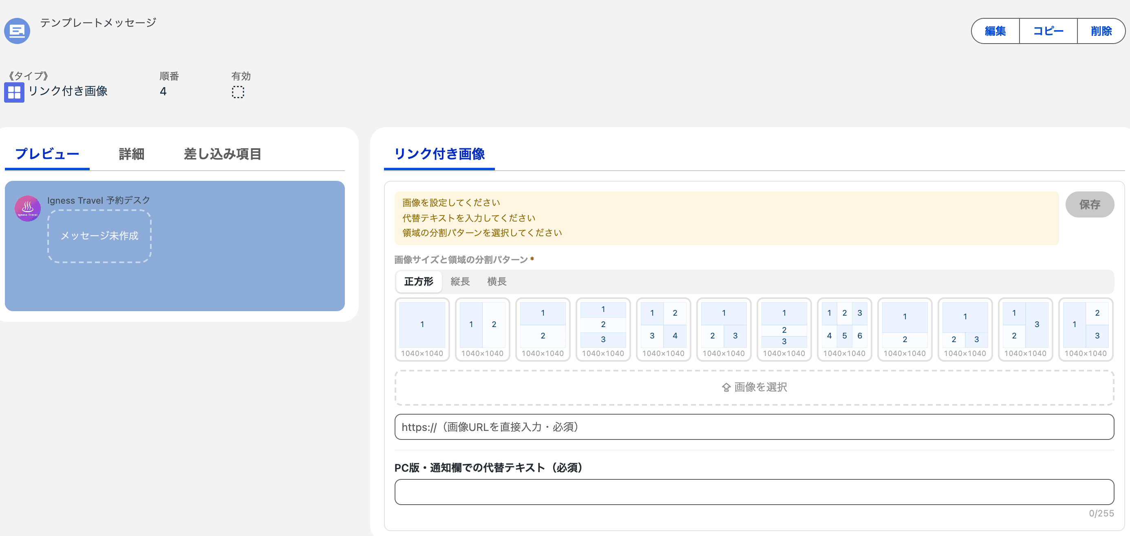Screen dimensions: 1130x536
Task: Click the 0/255 character counter
Action: (1101, 513)
